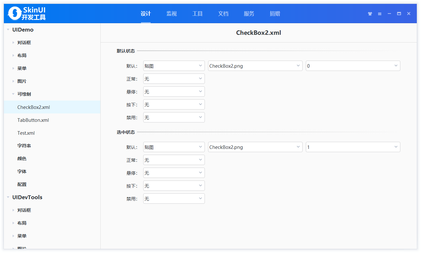Go to the 捐赠 tab
421x253 pixels.
click(275, 14)
